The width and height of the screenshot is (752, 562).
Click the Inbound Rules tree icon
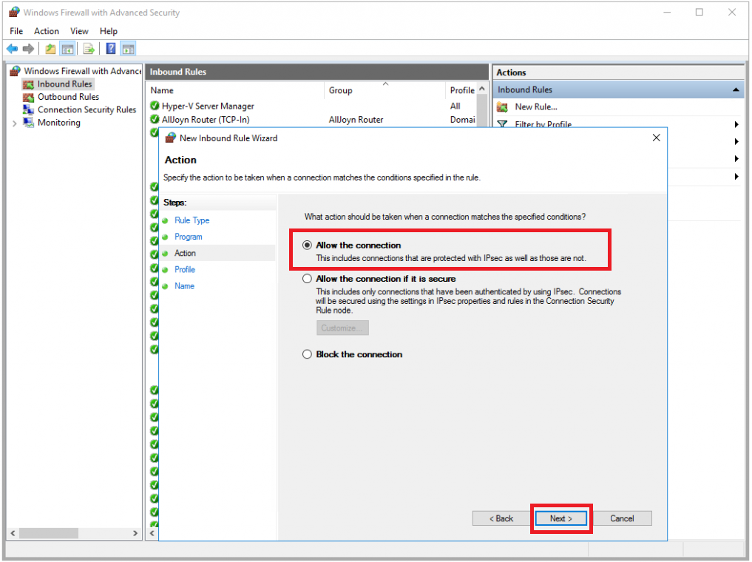click(28, 84)
